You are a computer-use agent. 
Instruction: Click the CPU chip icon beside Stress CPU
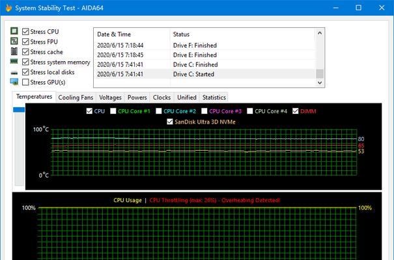pyautogui.click(x=14, y=31)
